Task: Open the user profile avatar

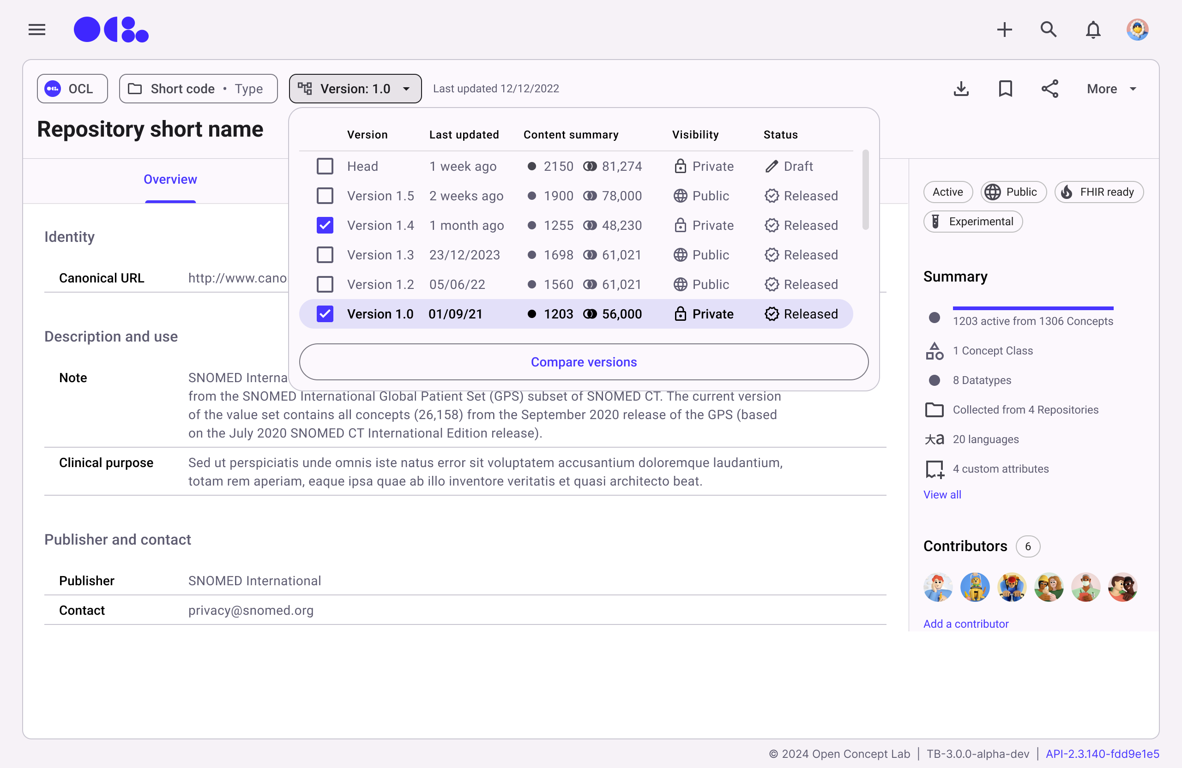Action: pos(1137,30)
